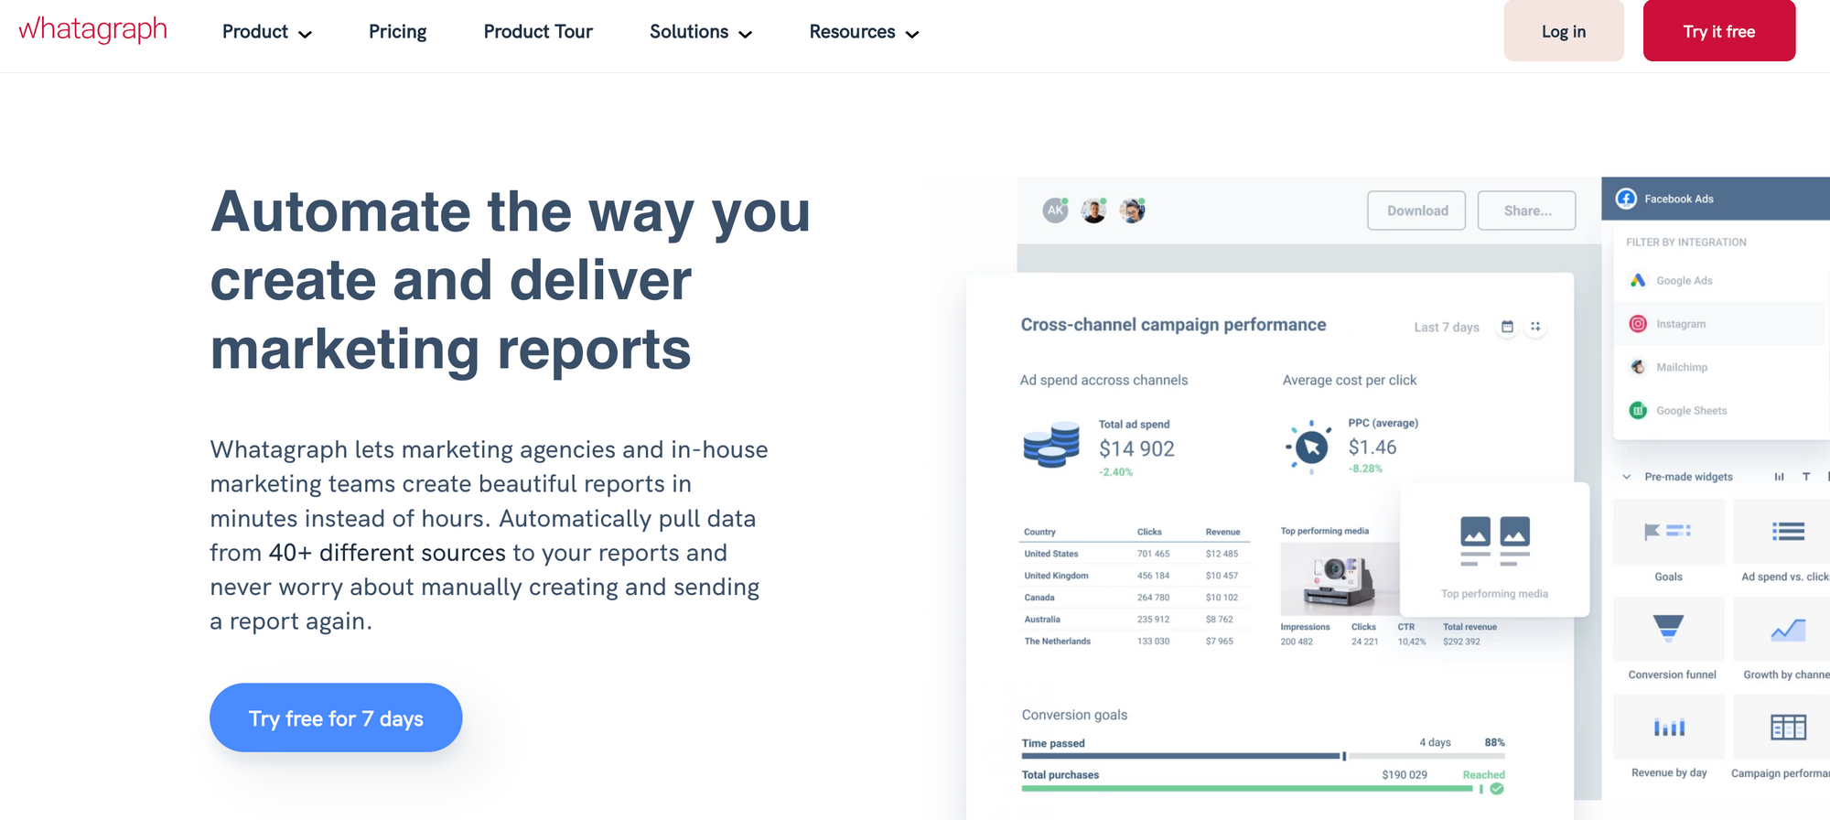Click the Last 7 days date range
This screenshot has height=820, width=1830.
pyautogui.click(x=1447, y=328)
